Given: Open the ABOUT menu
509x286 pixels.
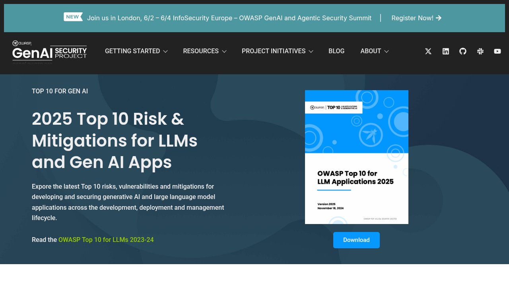Looking at the screenshot, I should (371, 51).
